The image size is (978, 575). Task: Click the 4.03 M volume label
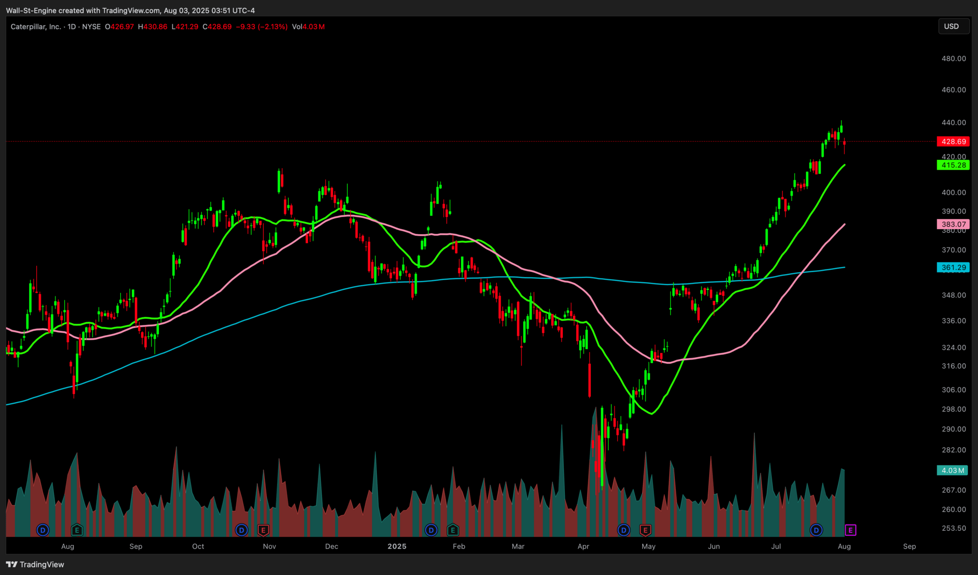952,471
